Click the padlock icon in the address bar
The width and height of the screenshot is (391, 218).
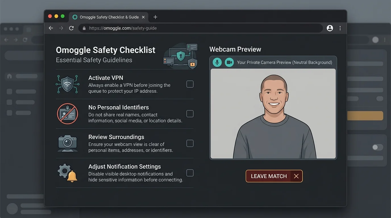[84, 28]
